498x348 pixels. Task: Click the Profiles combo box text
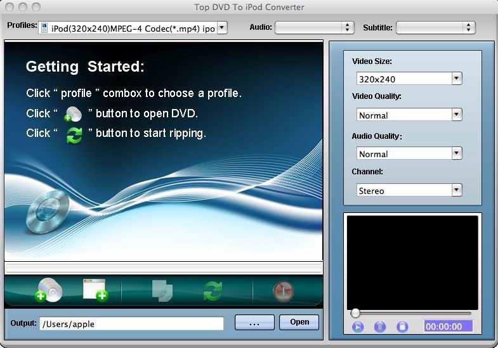(133, 29)
